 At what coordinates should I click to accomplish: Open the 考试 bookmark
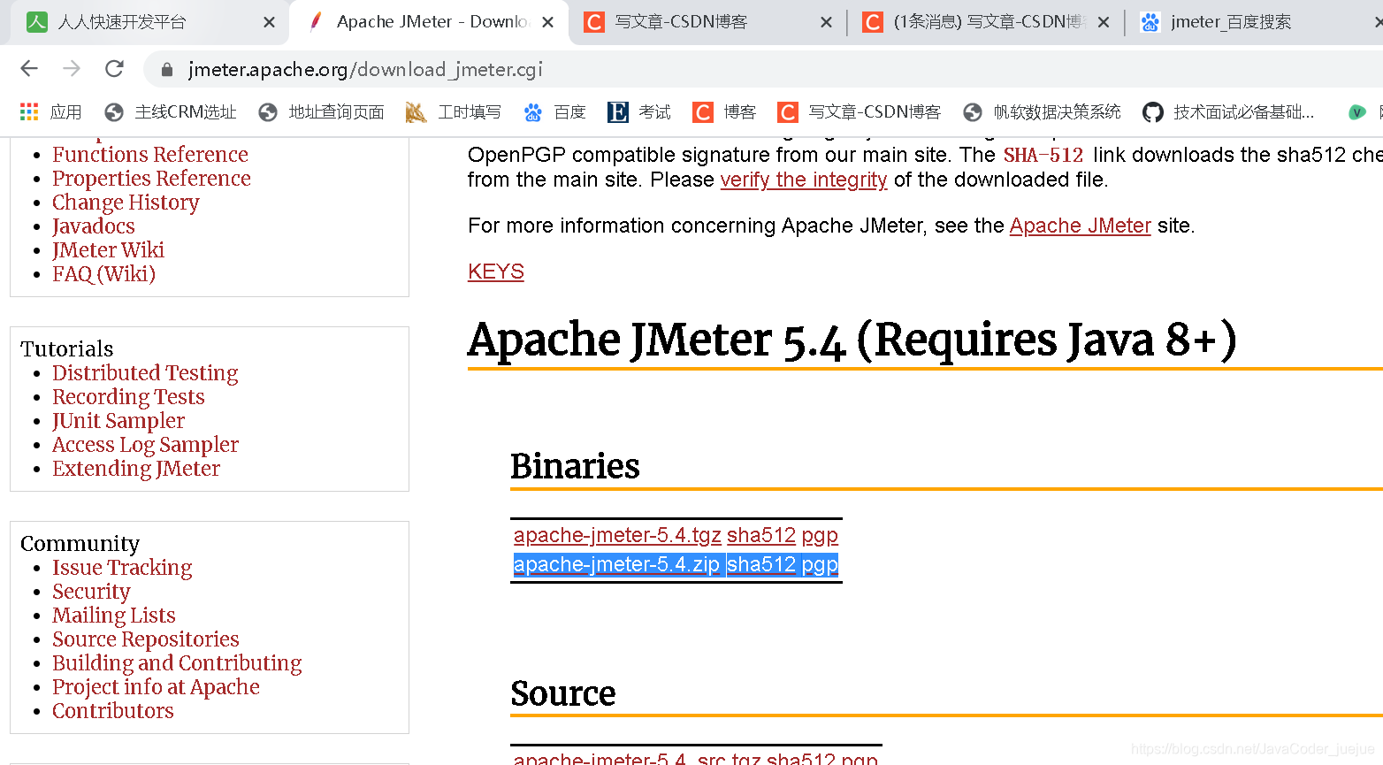[x=639, y=112]
